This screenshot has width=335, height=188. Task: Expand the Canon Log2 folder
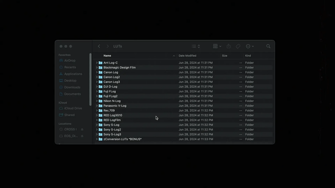click(x=97, y=77)
